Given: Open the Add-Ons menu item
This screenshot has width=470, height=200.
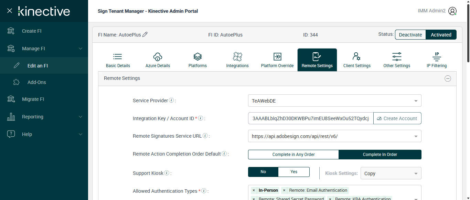Looking at the screenshot, I should (x=44, y=82).
